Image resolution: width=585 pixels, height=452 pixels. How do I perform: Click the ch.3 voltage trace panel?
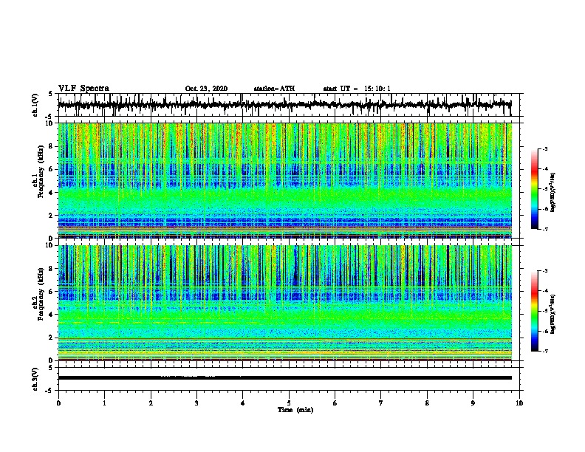tap(289, 379)
